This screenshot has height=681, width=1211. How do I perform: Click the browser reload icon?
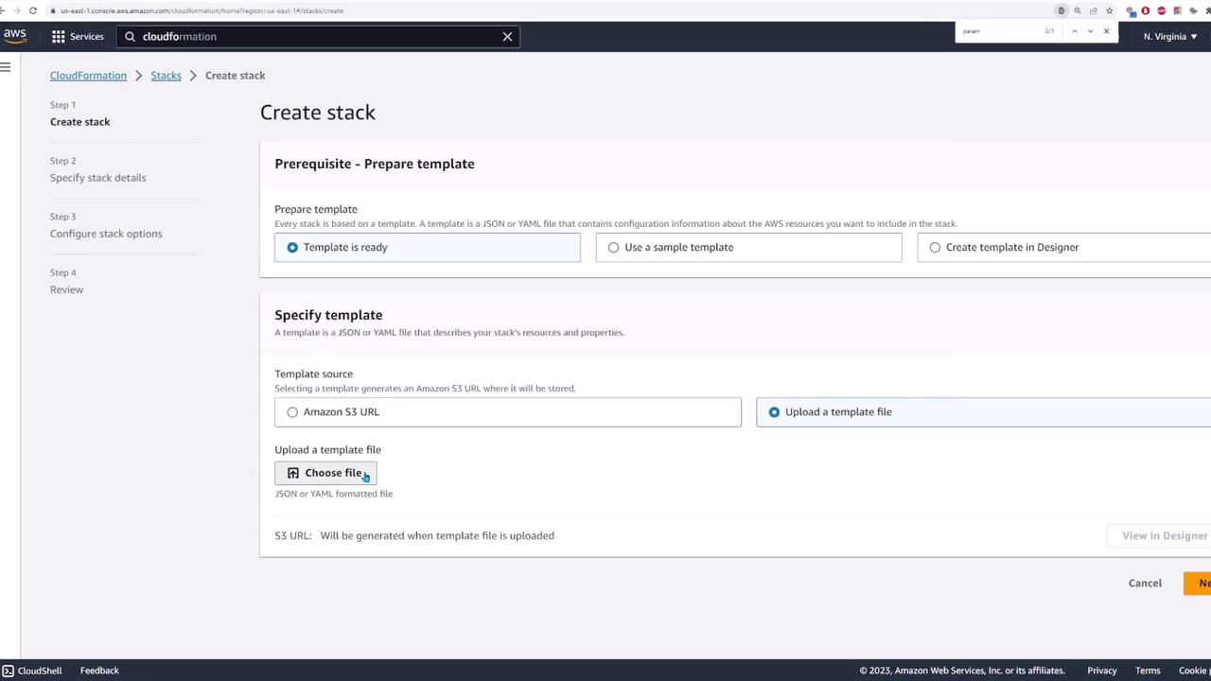pos(33,10)
